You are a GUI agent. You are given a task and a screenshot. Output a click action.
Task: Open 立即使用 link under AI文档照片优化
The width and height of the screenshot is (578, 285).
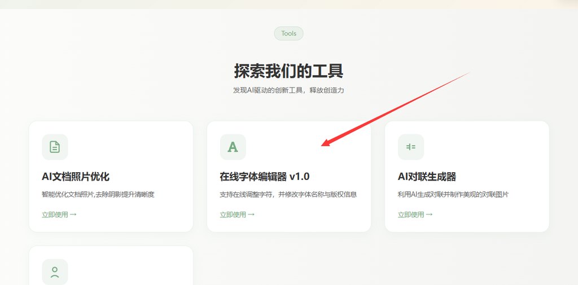pyautogui.click(x=59, y=214)
